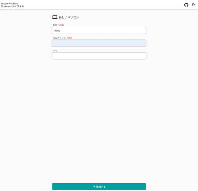This screenshot has height=191, width=198.
Task: Open the GitHub repository icon
Action: click(186, 5)
